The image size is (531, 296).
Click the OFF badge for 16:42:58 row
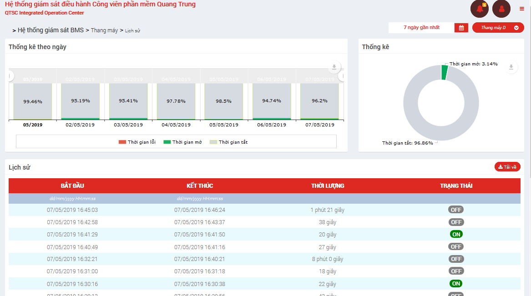point(456,222)
